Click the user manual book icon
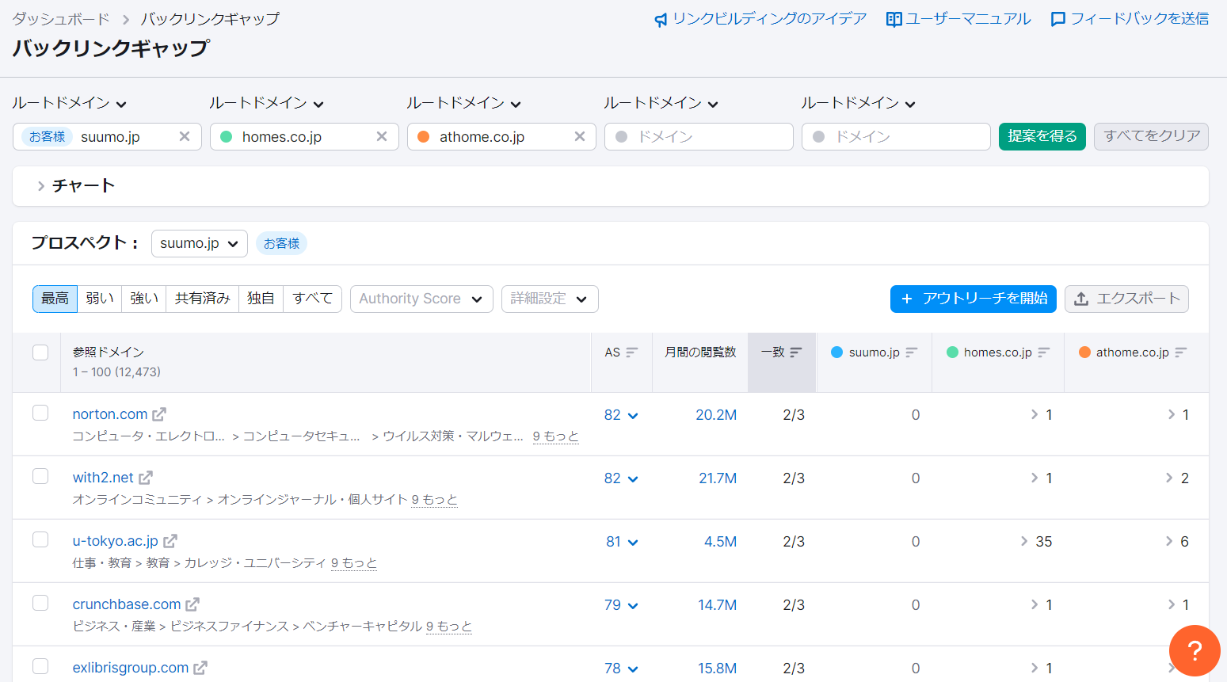Image resolution: width=1227 pixels, height=682 pixels. pyautogui.click(x=894, y=20)
